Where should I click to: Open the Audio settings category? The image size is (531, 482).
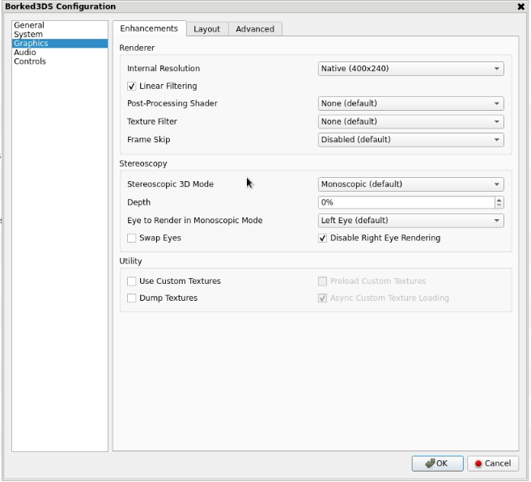(x=60, y=53)
